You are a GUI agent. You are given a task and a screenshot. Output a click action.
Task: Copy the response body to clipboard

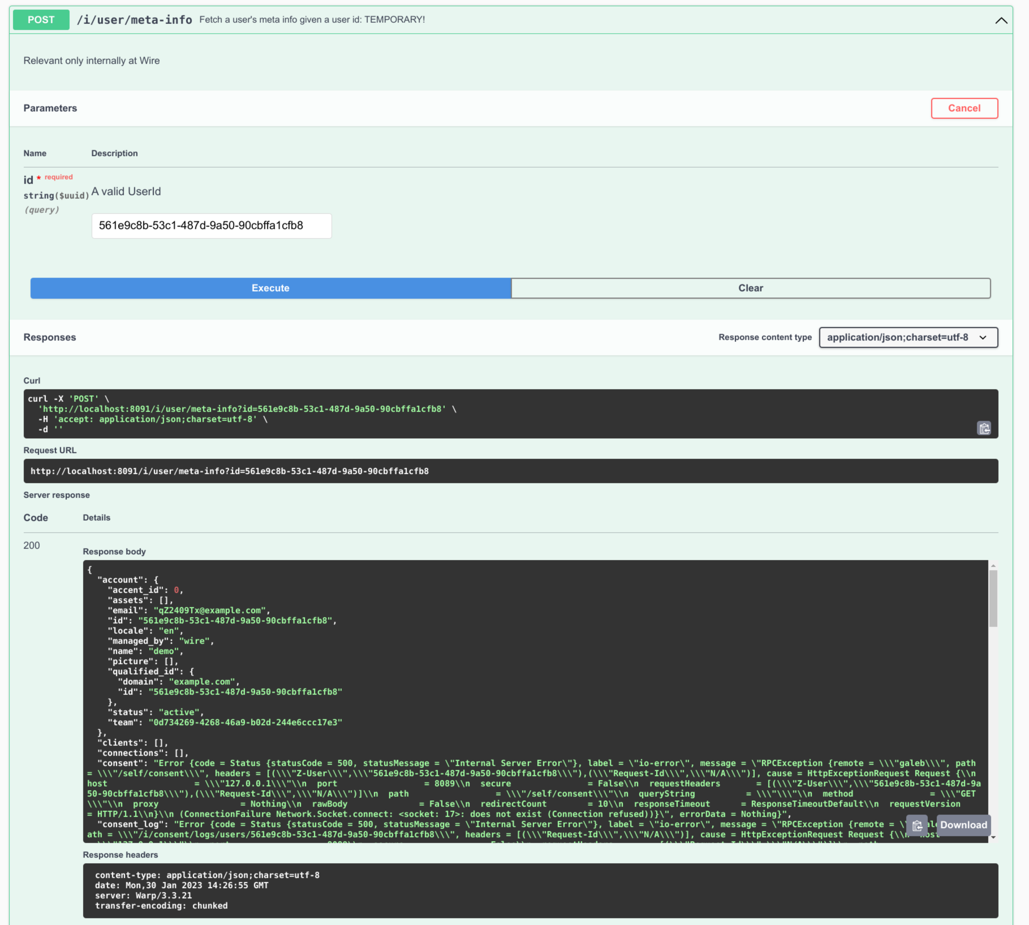(x=917, y=825)
